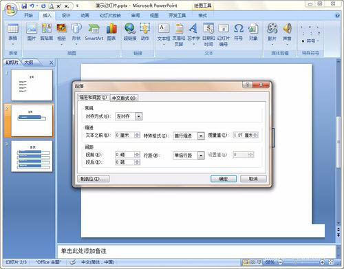
Task: Open the 开发工具 (Developer) tab
Action: (x=177, y=15)
